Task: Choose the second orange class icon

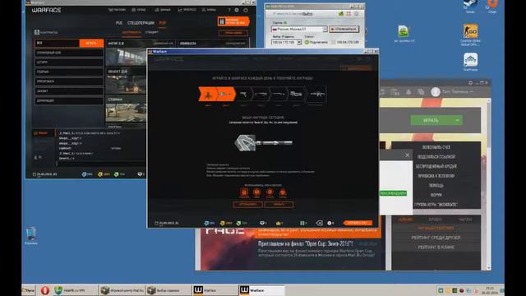Action: click(x=257, y=192)
